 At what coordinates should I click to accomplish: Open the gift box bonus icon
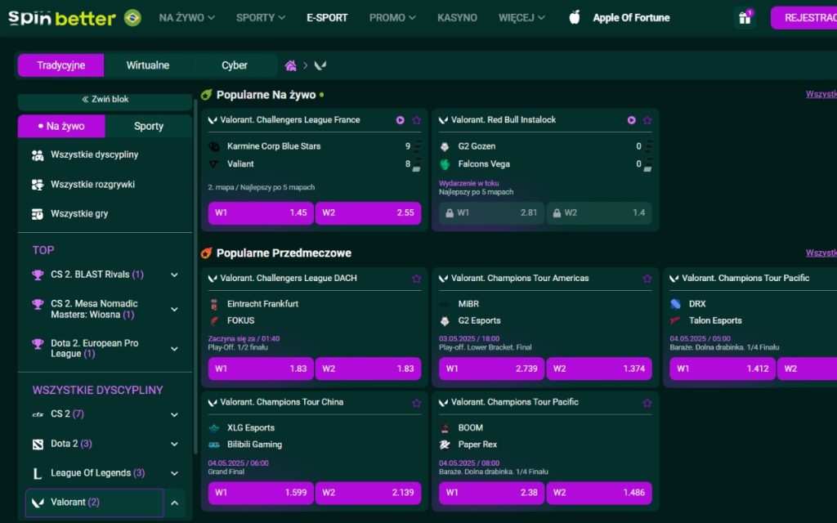click(x=744, y=18)
